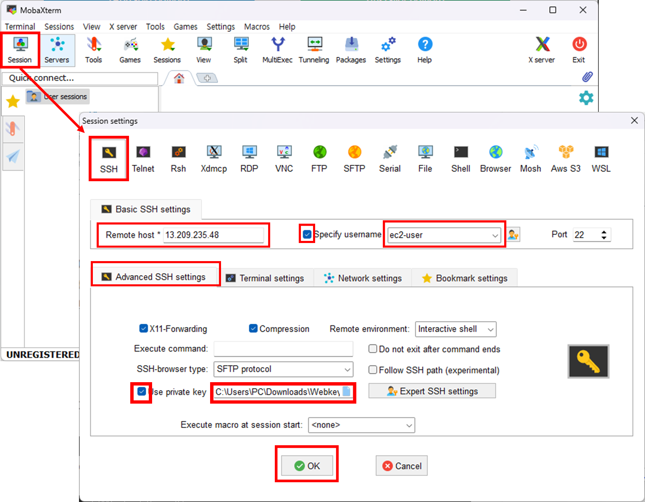
Task: Open Remote environment Interactive shell dropdown
Action: pyautogui.click(x=456, y=329)
